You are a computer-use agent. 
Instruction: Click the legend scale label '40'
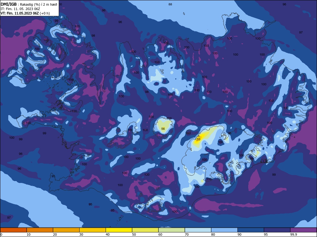point(107,234)
